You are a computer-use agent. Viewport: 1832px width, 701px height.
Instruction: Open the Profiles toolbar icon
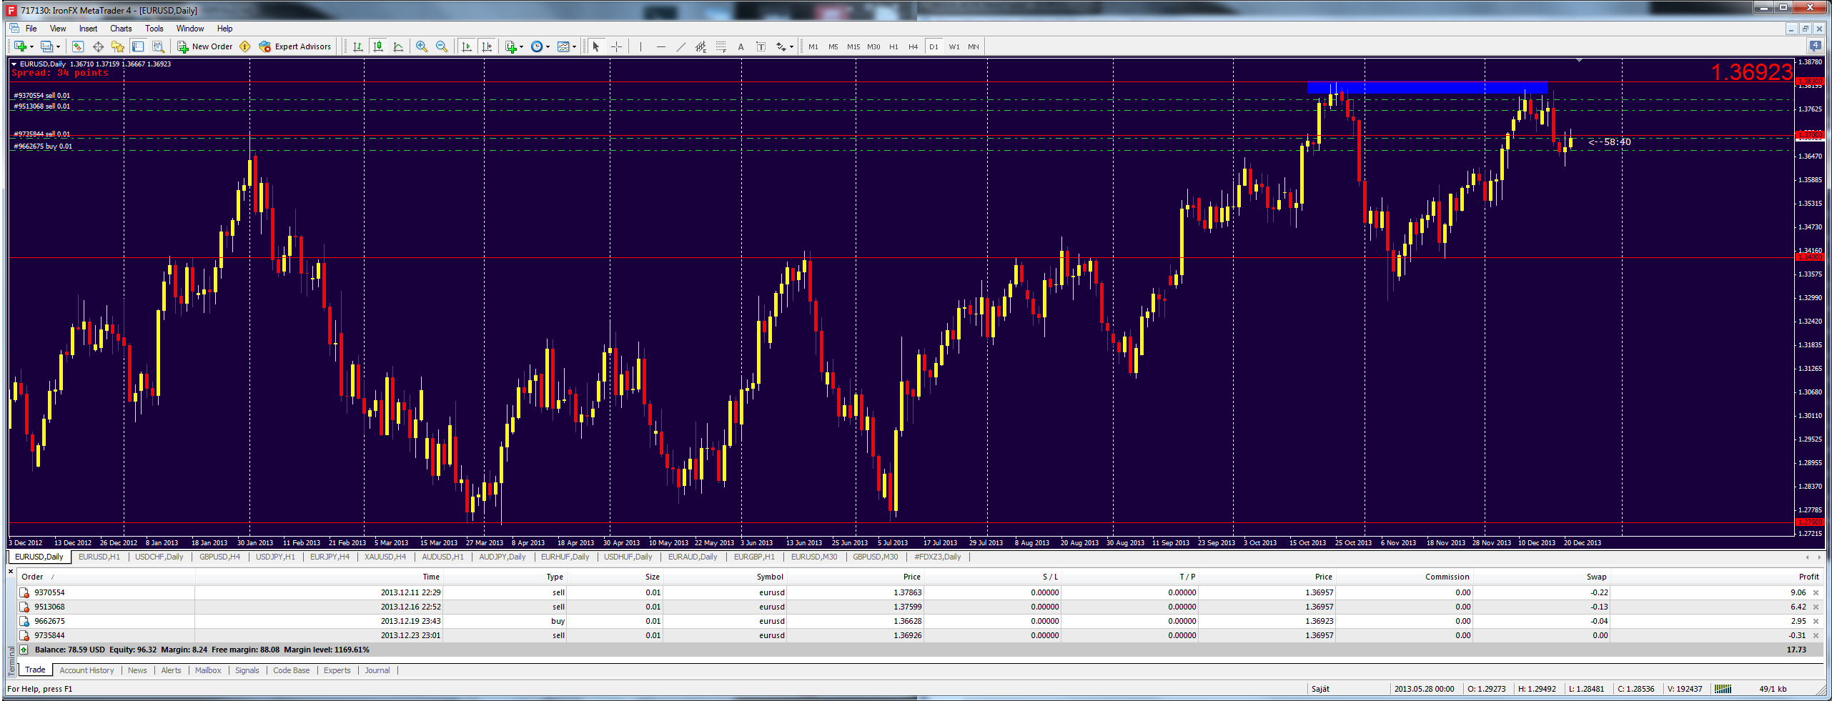click(46, 46)
